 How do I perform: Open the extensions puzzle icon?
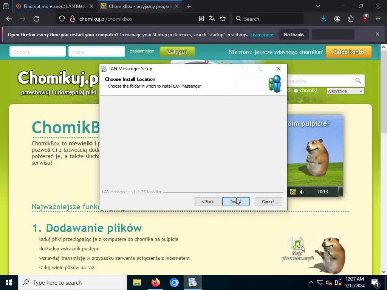tap(351, 19)
